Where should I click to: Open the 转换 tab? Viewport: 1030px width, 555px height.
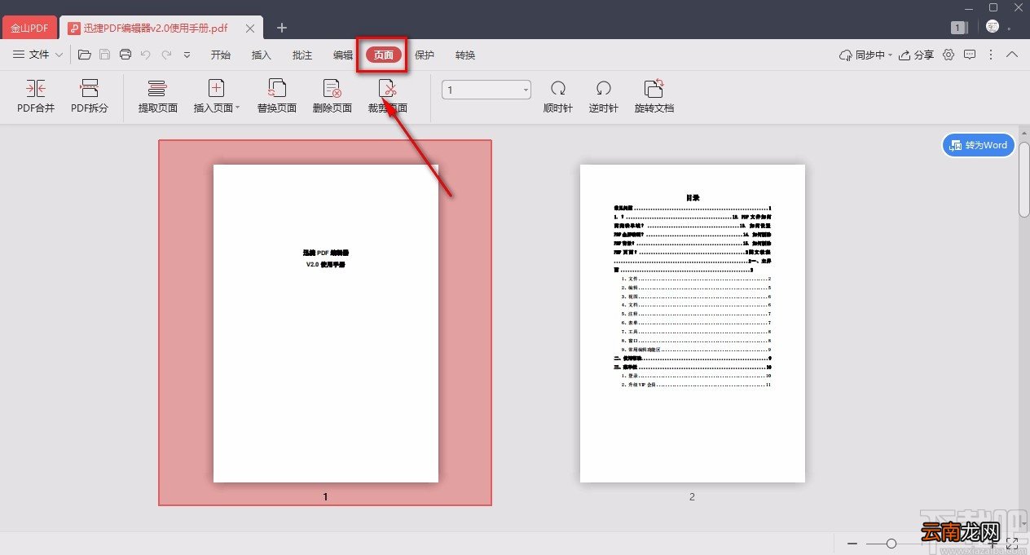point(465,55)
